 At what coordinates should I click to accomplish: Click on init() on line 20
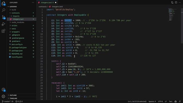tap(55, 61)
